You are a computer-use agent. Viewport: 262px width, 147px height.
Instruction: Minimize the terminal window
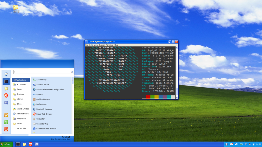(x=170, y=42)
